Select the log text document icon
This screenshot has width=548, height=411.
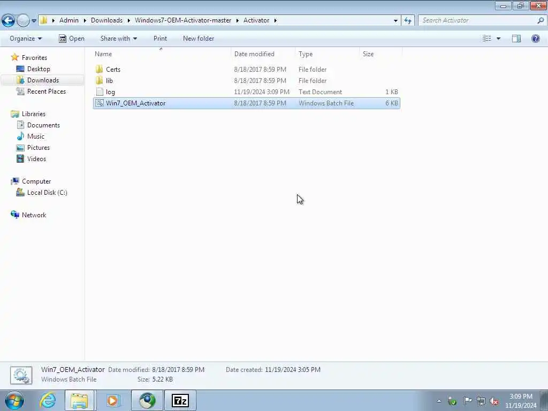(x=100, y=92)
